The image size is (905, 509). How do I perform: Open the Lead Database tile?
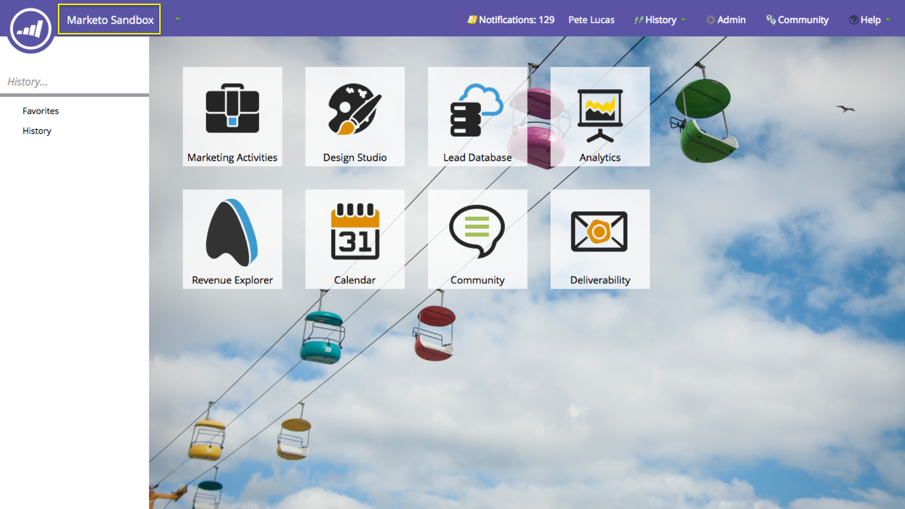click(477, 116)
